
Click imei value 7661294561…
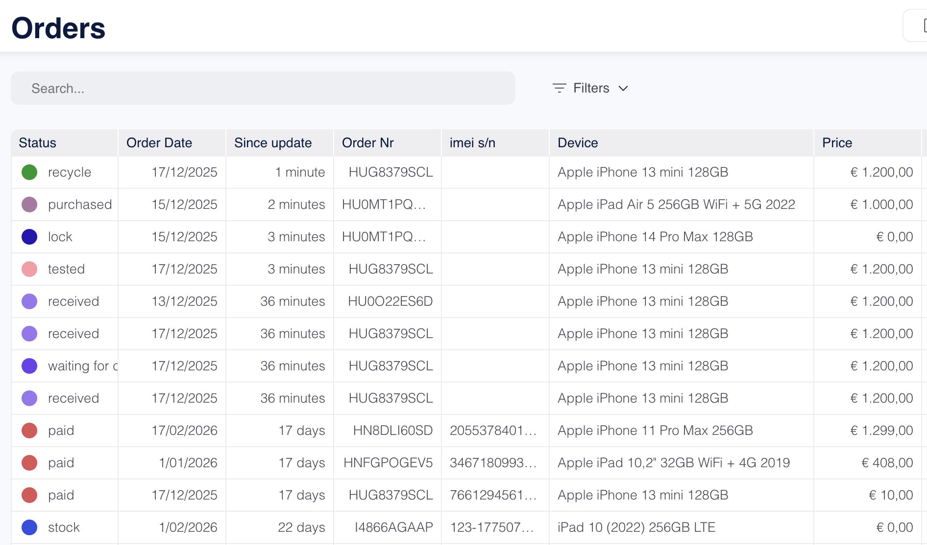tap(493, 495)
